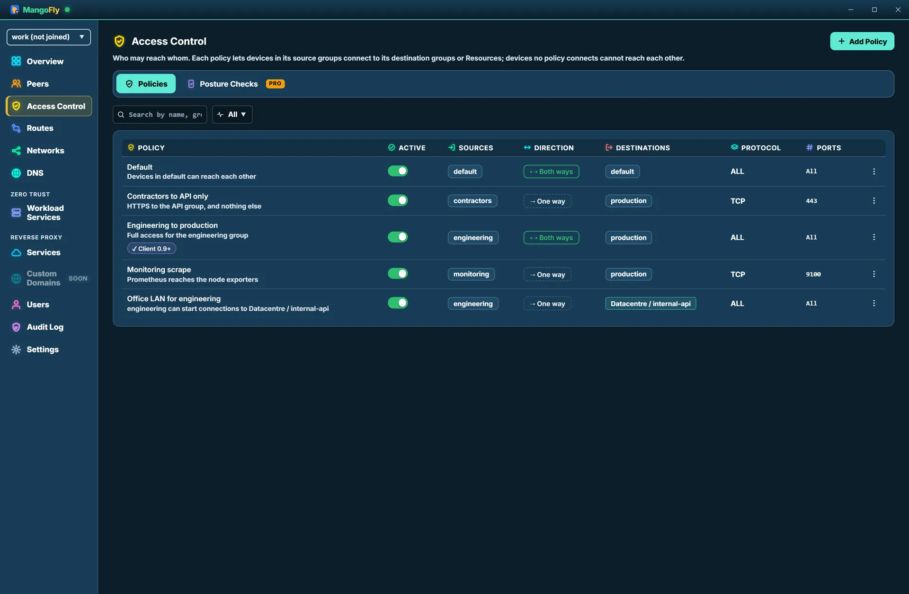Click the TCP protocol in Contractors row

[738, 201]
